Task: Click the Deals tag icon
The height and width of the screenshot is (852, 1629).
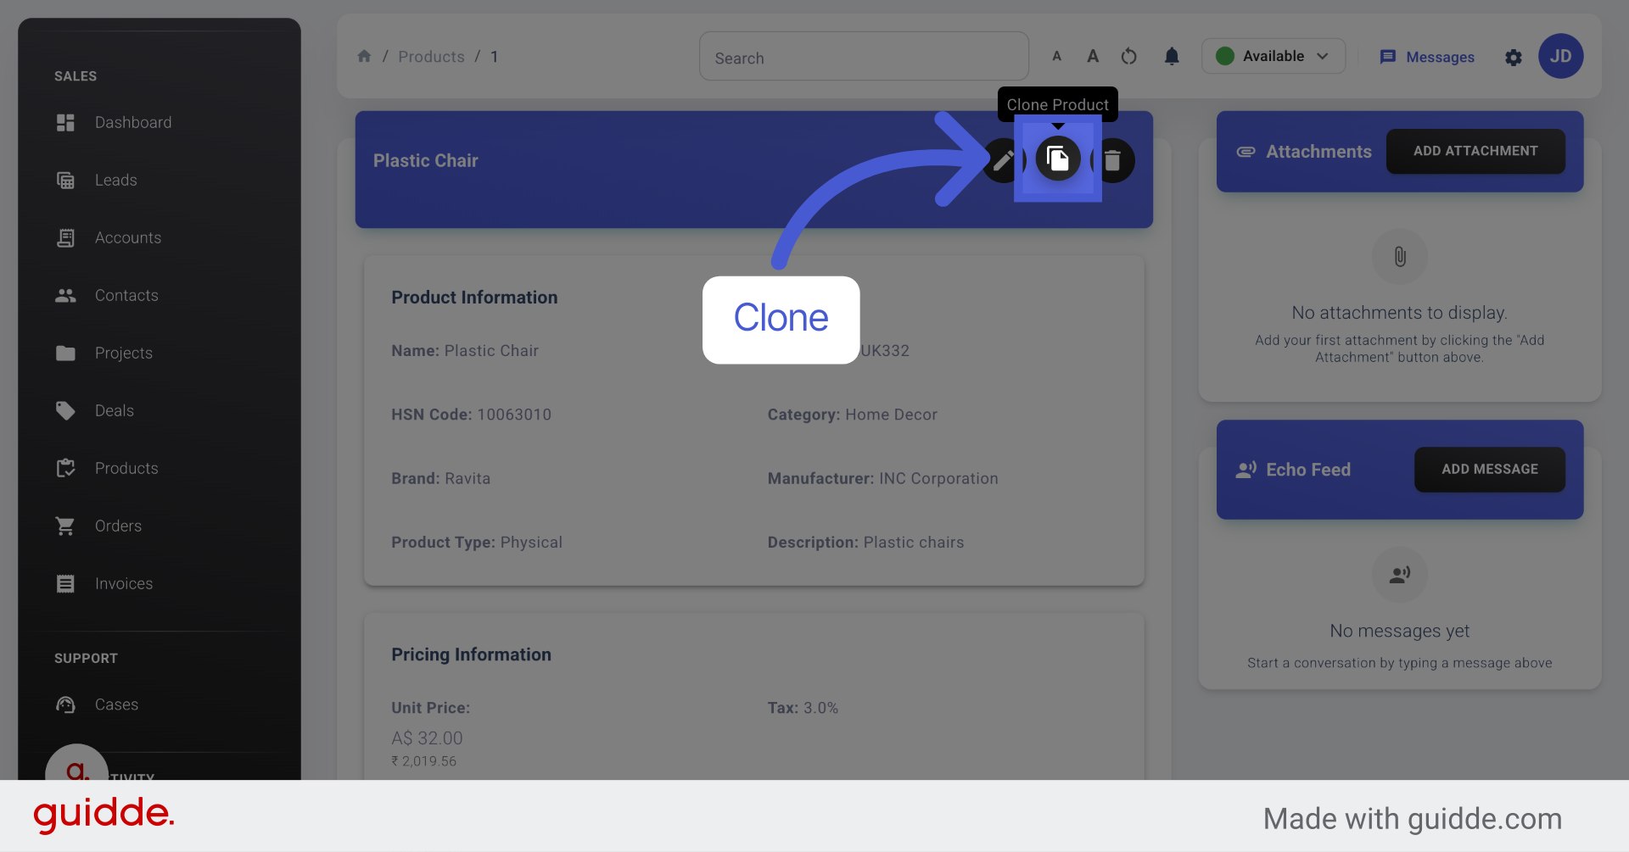Action: click(65, 410)
